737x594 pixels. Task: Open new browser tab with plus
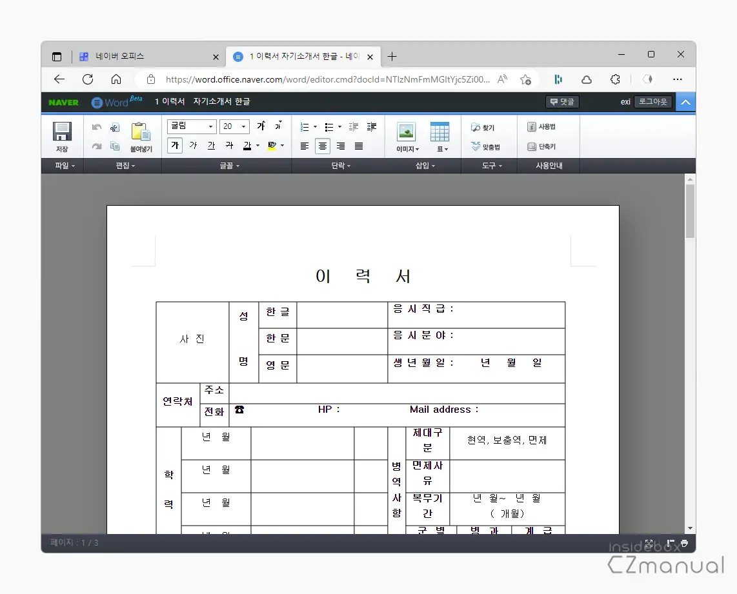pos(392,57)
